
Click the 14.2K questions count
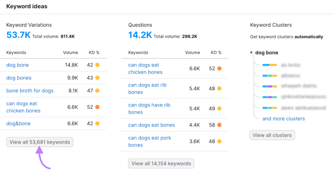[140, 35]
